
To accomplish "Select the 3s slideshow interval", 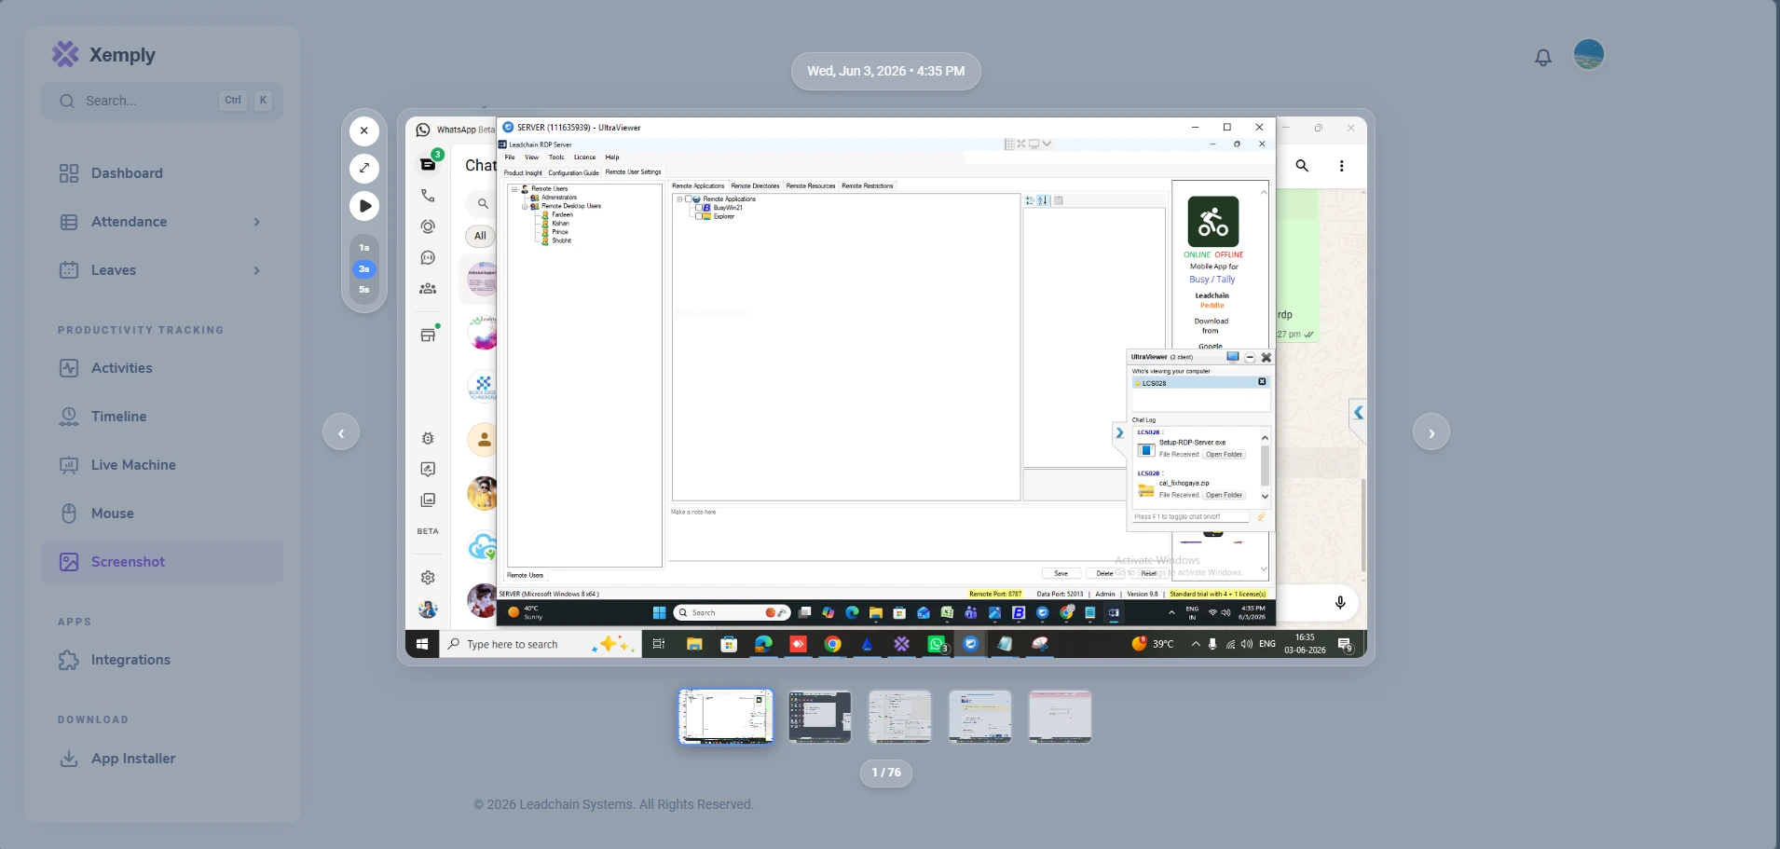I will (x=364, y=269).
